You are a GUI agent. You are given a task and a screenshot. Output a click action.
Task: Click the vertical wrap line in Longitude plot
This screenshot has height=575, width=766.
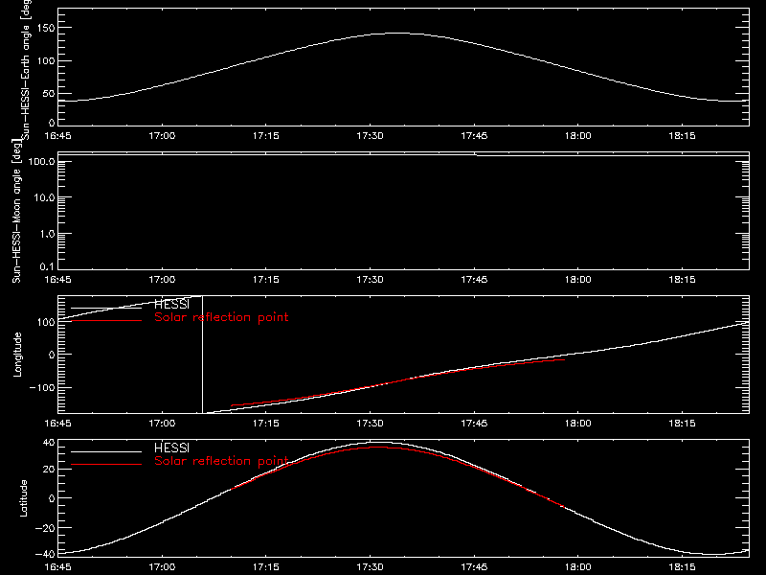click(x=202, y=355)
